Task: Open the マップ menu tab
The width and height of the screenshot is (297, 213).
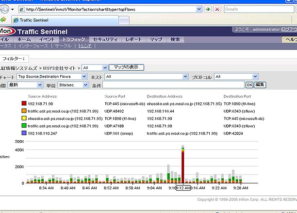Action: click(x=156, y=40)
